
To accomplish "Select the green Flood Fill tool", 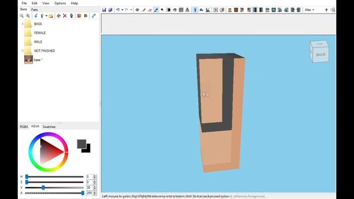I will [x=175, y=10].
